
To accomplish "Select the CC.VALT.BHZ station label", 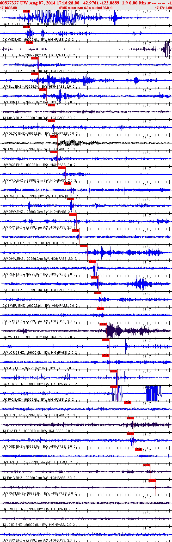I will [39, 337].
